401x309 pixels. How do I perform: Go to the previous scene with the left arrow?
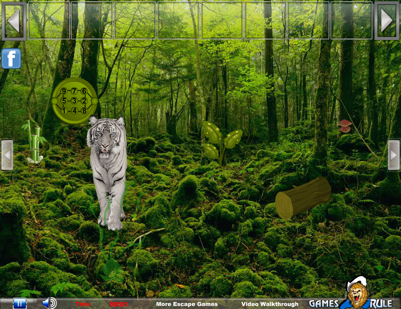click(x=7, y=155)
